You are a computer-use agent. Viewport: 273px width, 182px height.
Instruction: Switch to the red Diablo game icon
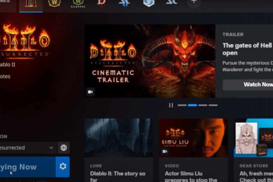pyautogui.click(x=101, y=3)
